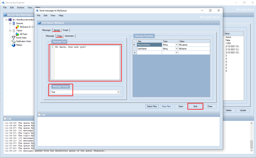Viewport: 256px width, 158px height.
Task: Click the Topics node icon
Action: click(x=14, y=30)
